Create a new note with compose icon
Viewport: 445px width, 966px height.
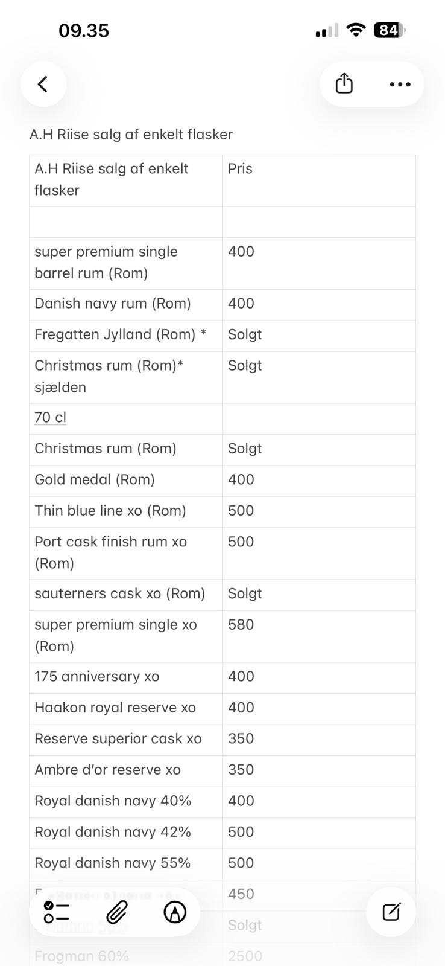[x=391, y=912]
